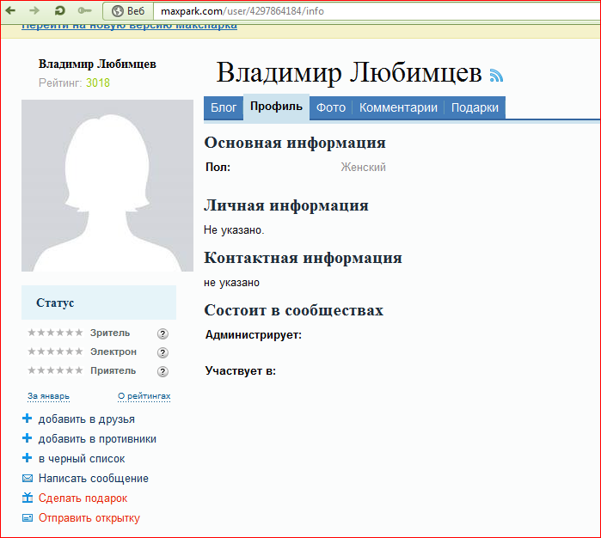The width and height of the screenshot is (601, 538).
Task: Click the red Сделать подарок link
Action: click(x=83, y=498)
